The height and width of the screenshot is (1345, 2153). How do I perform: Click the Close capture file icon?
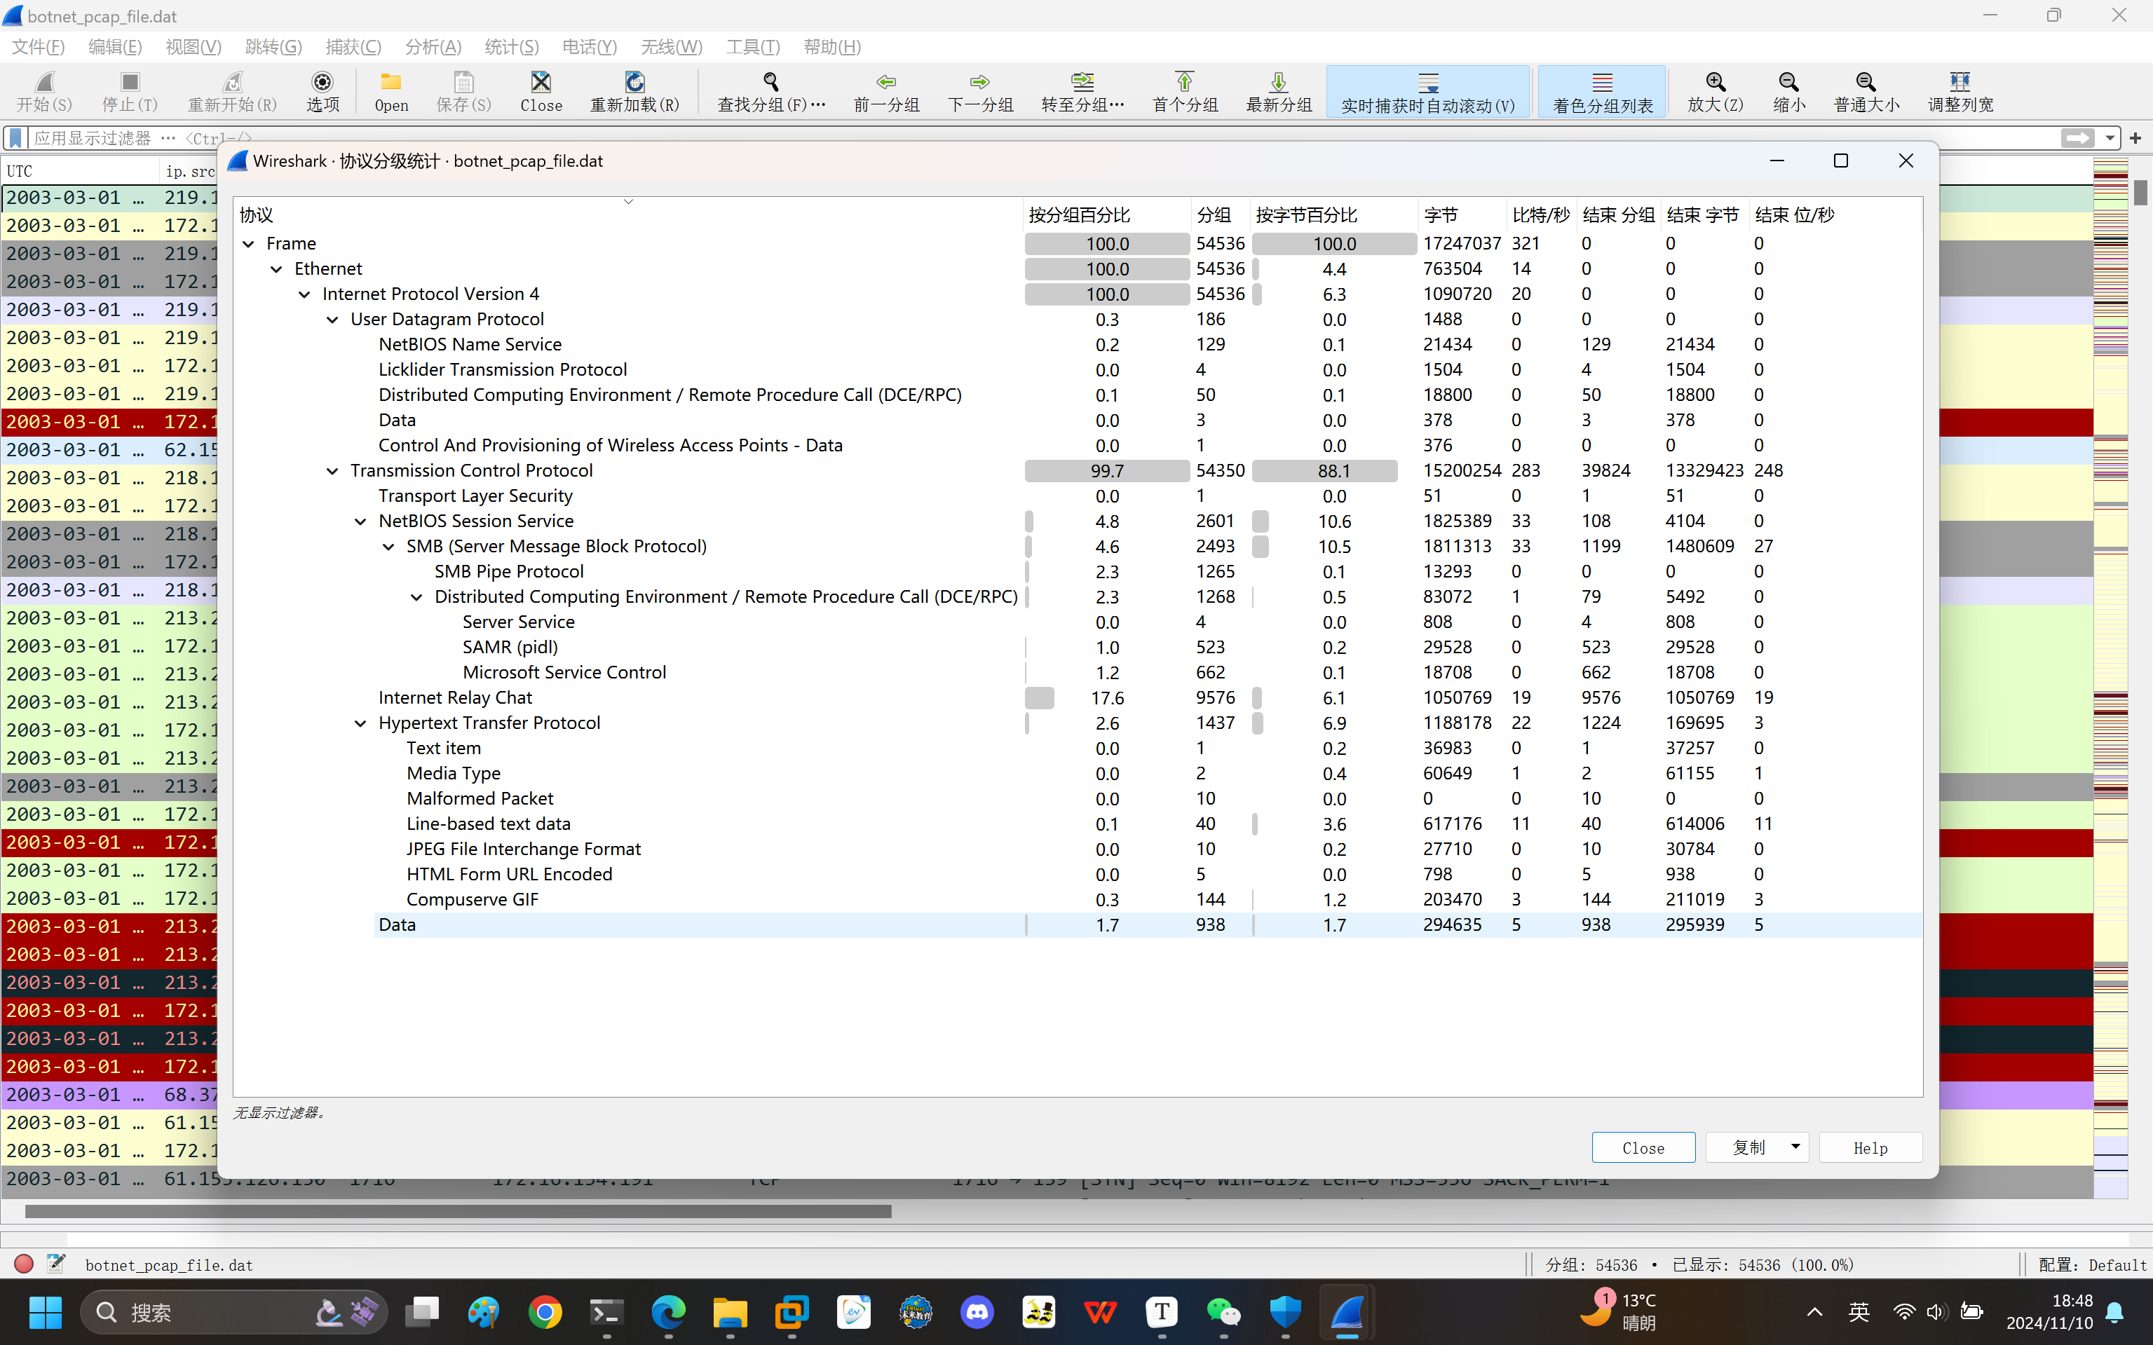click(541, 83)
